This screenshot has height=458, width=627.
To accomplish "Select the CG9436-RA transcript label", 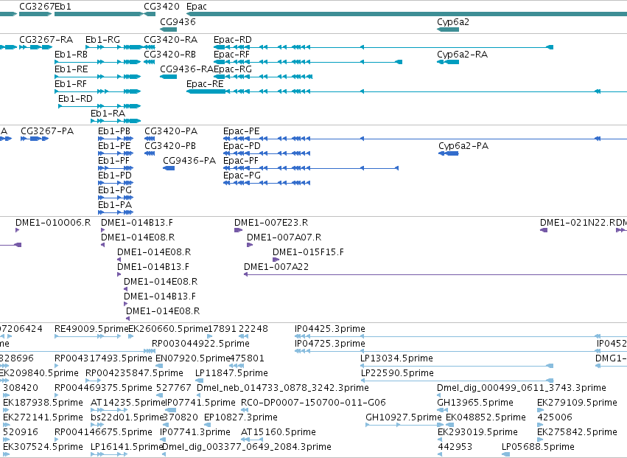I will click(x=186, y=69).
